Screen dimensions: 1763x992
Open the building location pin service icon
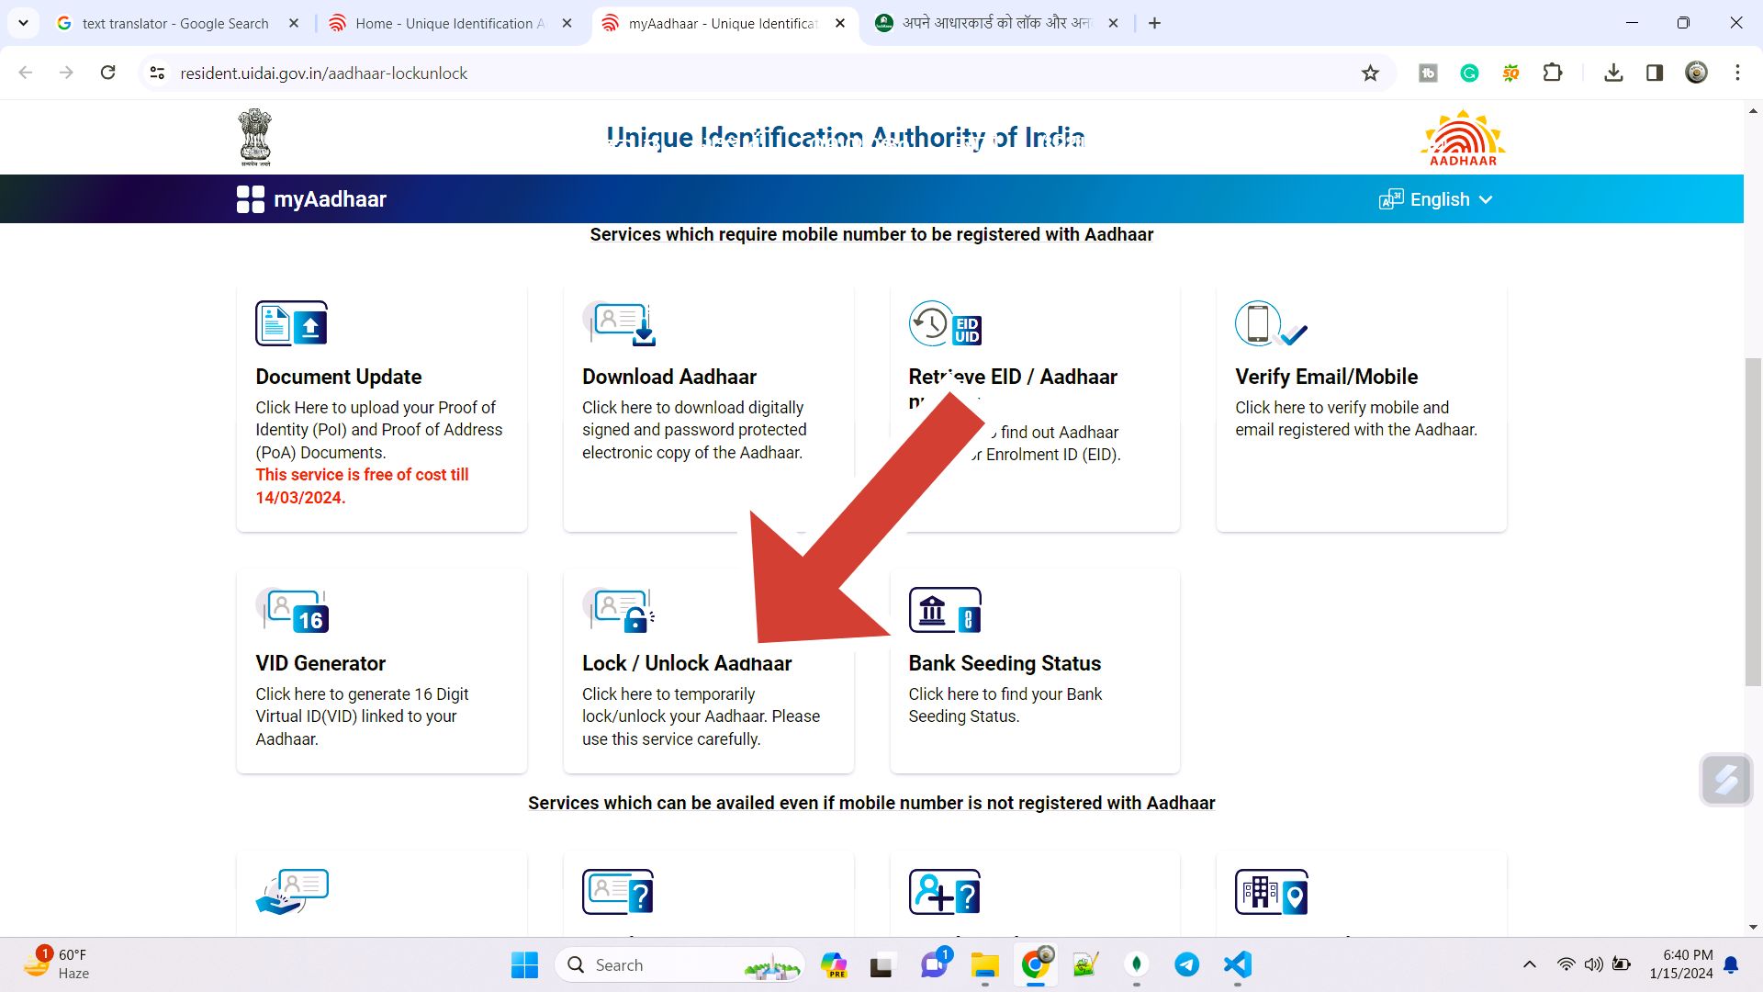coord(1271,892)
